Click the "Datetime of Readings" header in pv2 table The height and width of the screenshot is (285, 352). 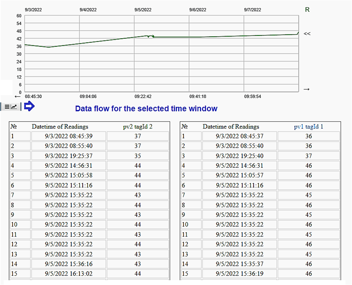click(60, 127)
